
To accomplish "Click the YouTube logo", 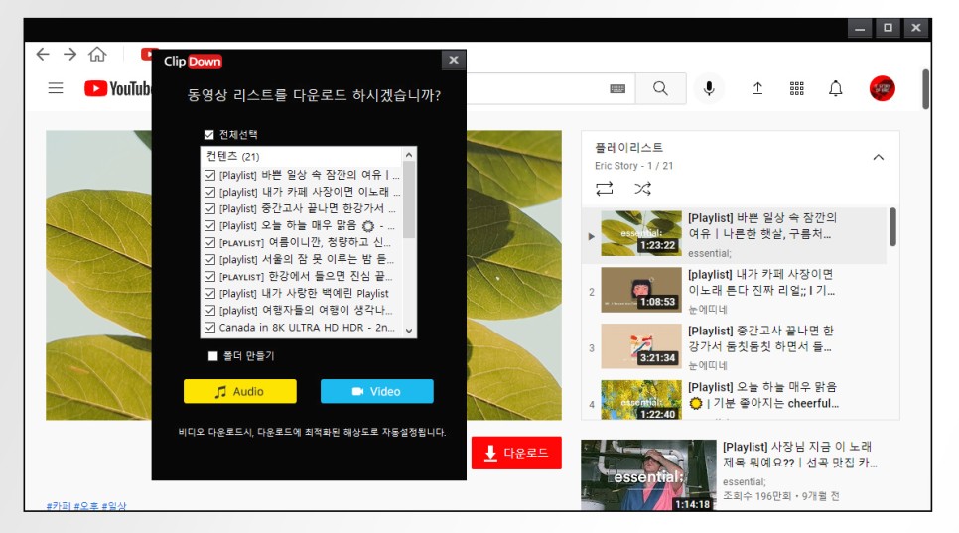I will coord(117,88).
